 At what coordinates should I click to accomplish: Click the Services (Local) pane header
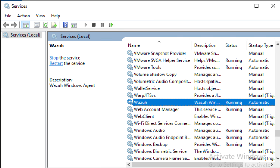pyautogui.click(x=75, y=37)
